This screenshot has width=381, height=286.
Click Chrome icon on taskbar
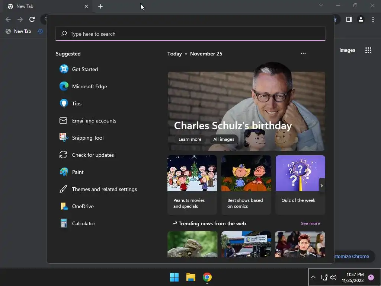point(207,277)
